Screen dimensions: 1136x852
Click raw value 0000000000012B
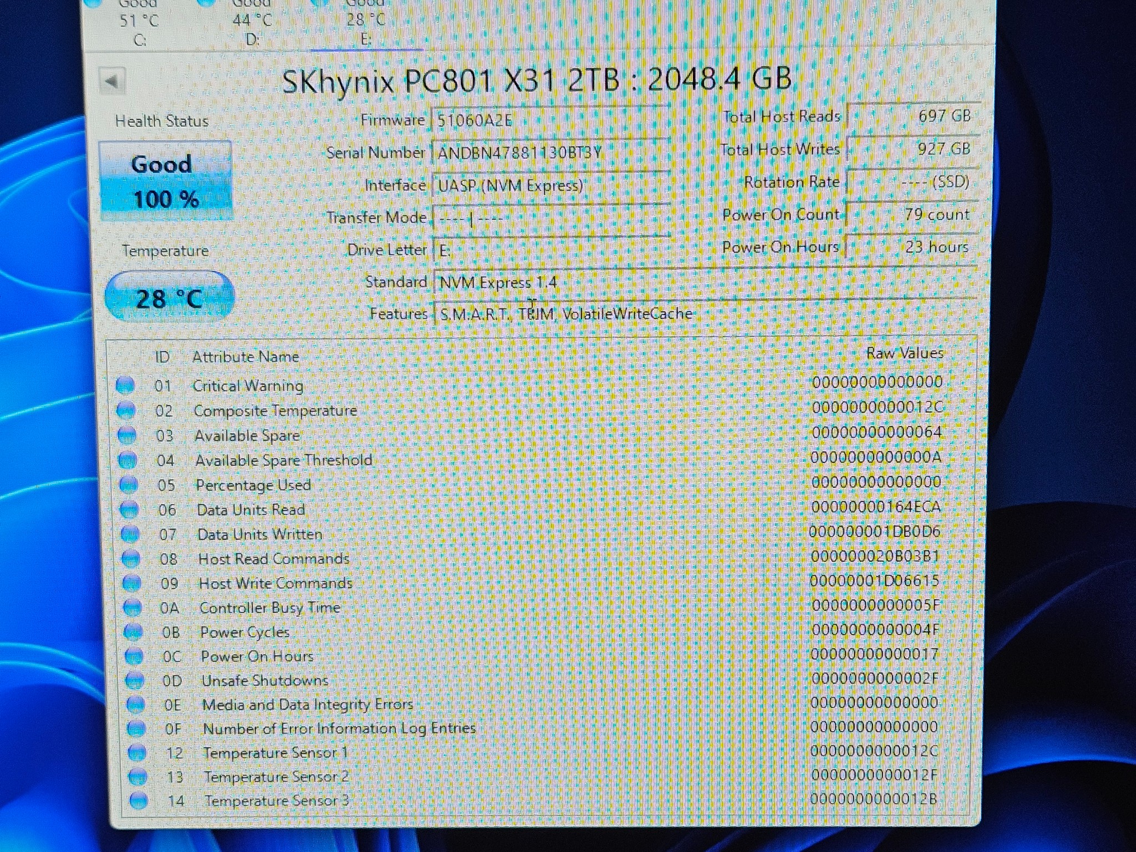[873, 799]
